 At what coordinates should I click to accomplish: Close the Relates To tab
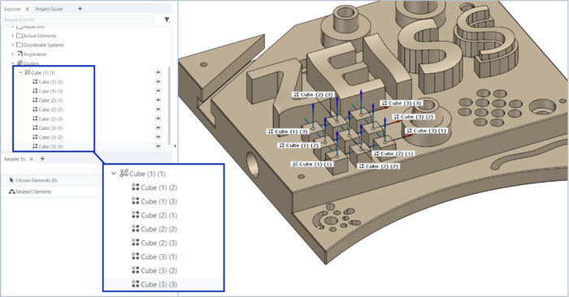(32, 159)
